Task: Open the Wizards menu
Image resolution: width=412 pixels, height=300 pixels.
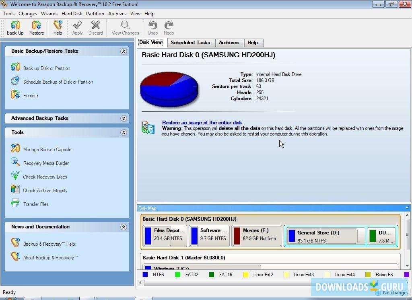Action: coord(49,13)
